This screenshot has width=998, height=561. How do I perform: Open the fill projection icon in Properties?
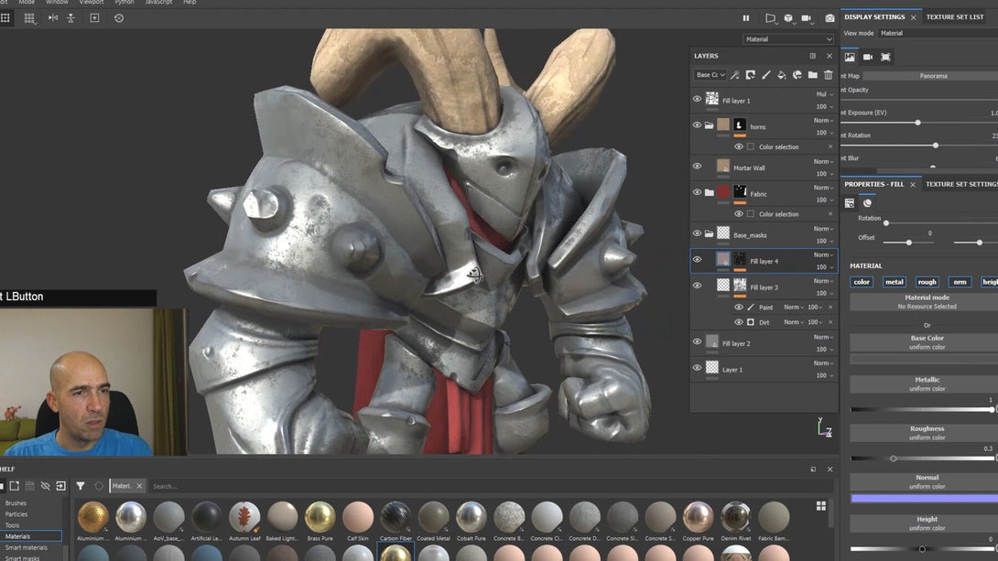850,203
